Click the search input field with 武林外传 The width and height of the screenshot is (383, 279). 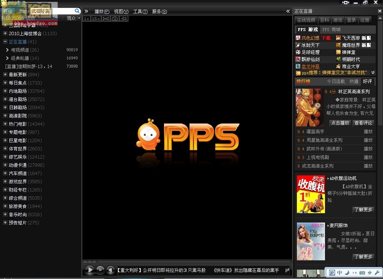pos(52,11)
